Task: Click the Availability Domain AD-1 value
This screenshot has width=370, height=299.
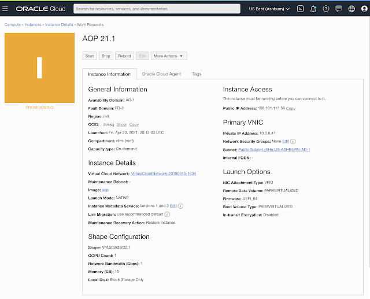Action: (130, 100)
